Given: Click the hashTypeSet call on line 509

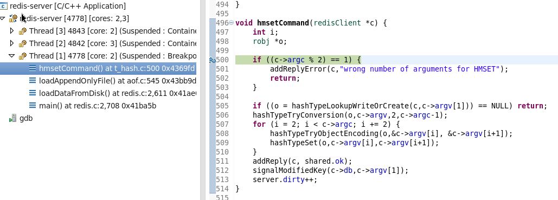Looking at the screenshot, I should point(355,143).
